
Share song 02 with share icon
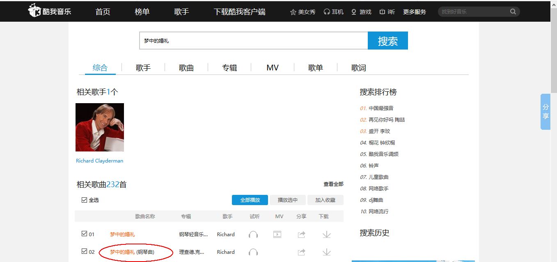coord(302,252)
